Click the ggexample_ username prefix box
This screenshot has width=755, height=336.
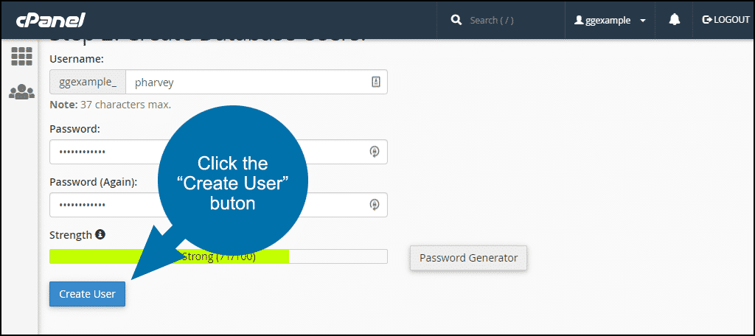(x=88, y=83)
